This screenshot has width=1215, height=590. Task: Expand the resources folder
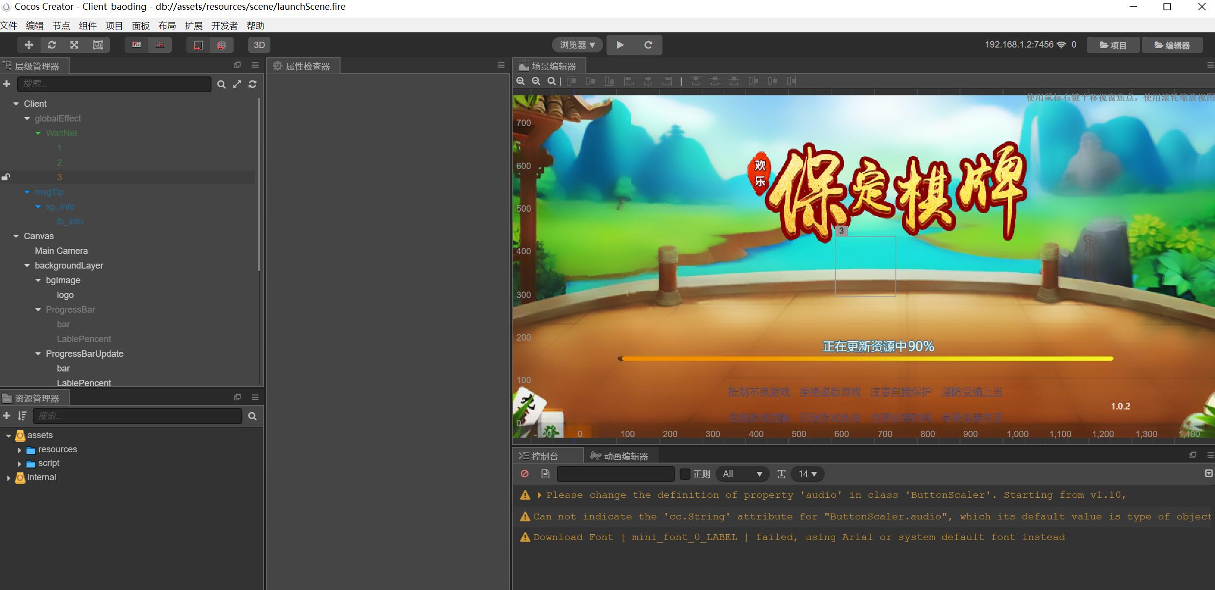20,450
